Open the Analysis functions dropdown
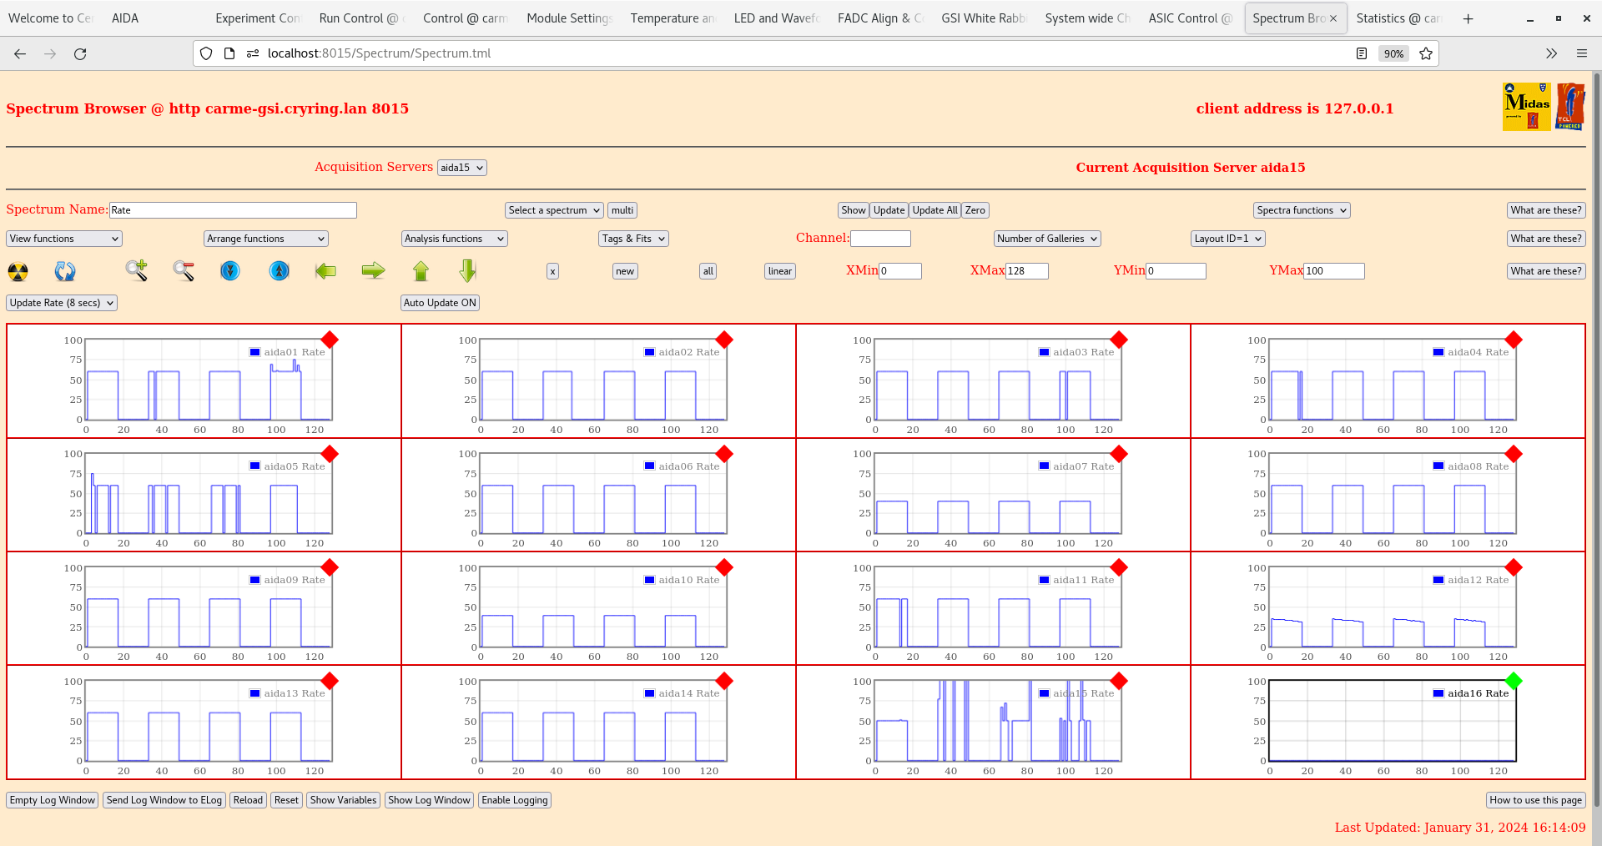This screenshot has height=846, width=1602. (x=454, y=239)
